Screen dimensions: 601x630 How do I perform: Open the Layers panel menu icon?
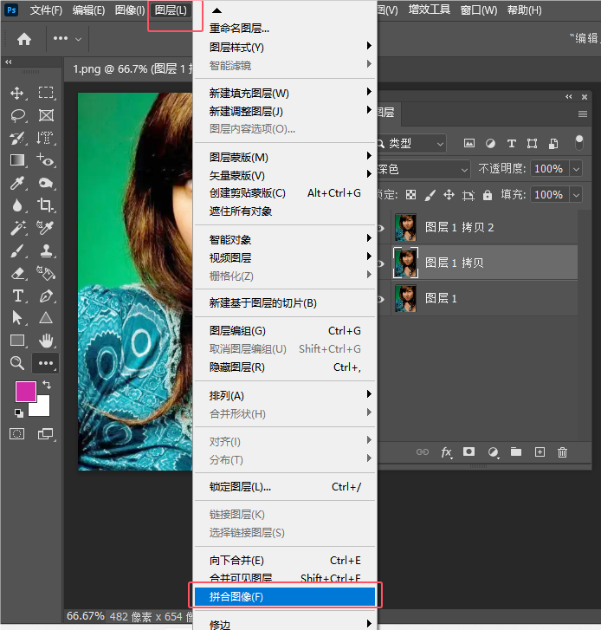pyautogui.click(x=583, y=114)
